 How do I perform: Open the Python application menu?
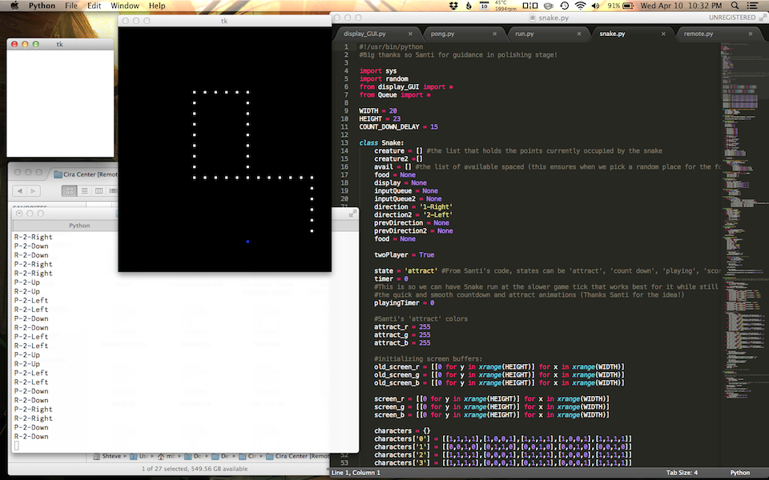pos(42,6)
